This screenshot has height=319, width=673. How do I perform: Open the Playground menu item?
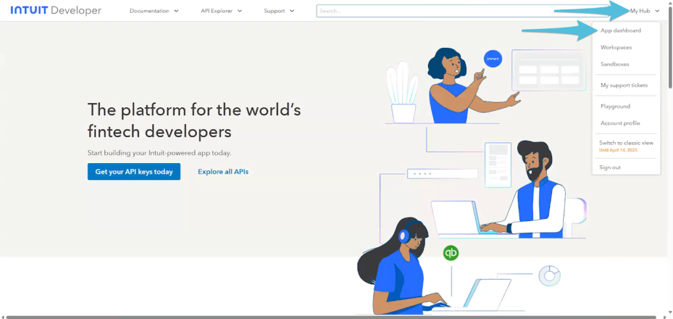(x=615, y=106)
